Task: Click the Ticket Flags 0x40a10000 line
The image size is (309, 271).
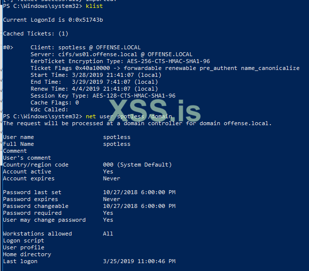Action: click(x=165, y=68)
